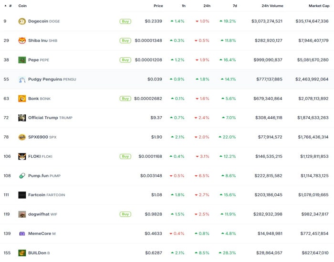334x262 pixels.
Task: Sort by the 24h change header
Action: (x=207, y=6)
